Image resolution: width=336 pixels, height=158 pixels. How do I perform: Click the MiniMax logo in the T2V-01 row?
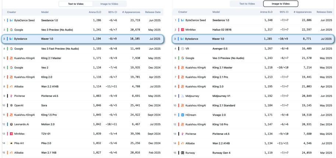11,134
